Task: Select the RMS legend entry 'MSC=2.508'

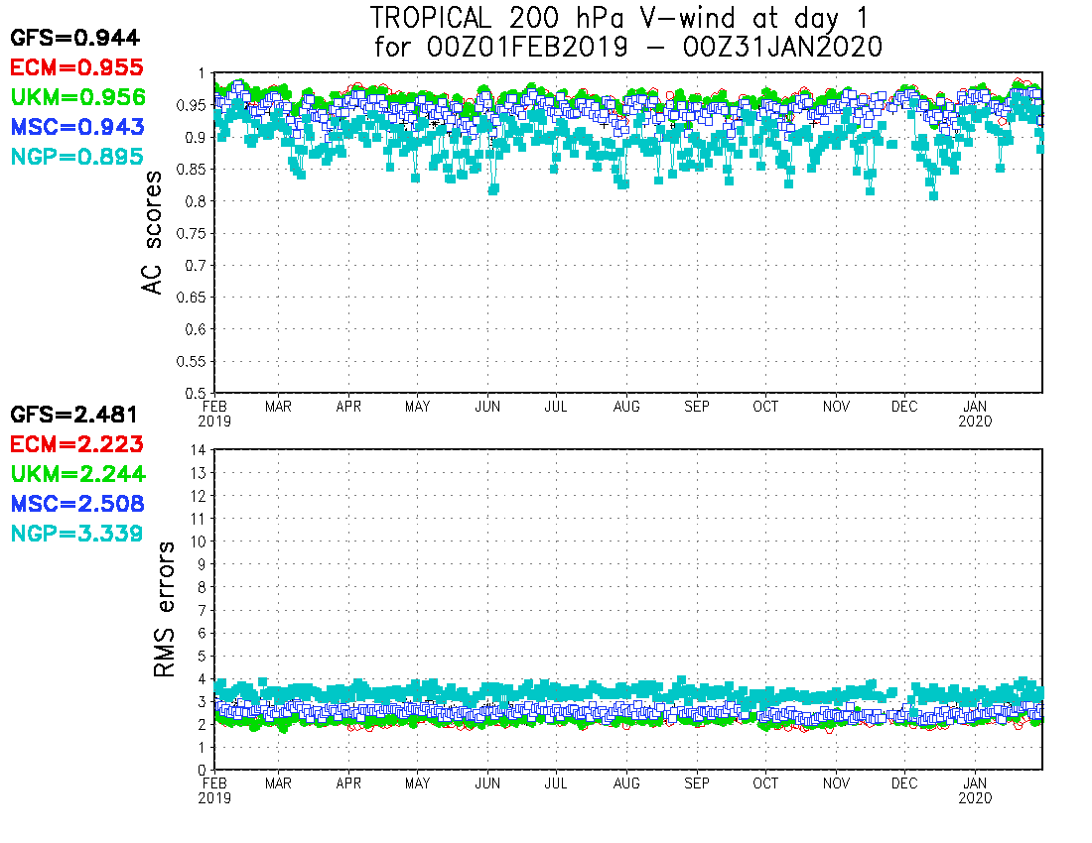Action: point(77,504)
